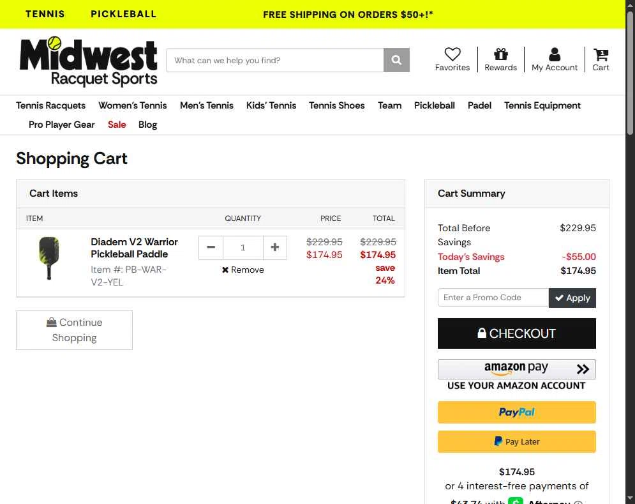Click Continue Shopping button
The width and height of the screenshot is (635, 504).
tap(74, 330)
